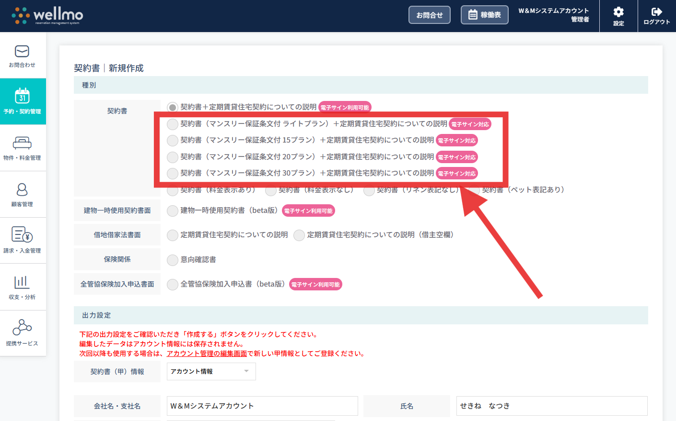Click the ログアウト icon
This screenshot has height=421, width=676.
(x=657, y=12)
